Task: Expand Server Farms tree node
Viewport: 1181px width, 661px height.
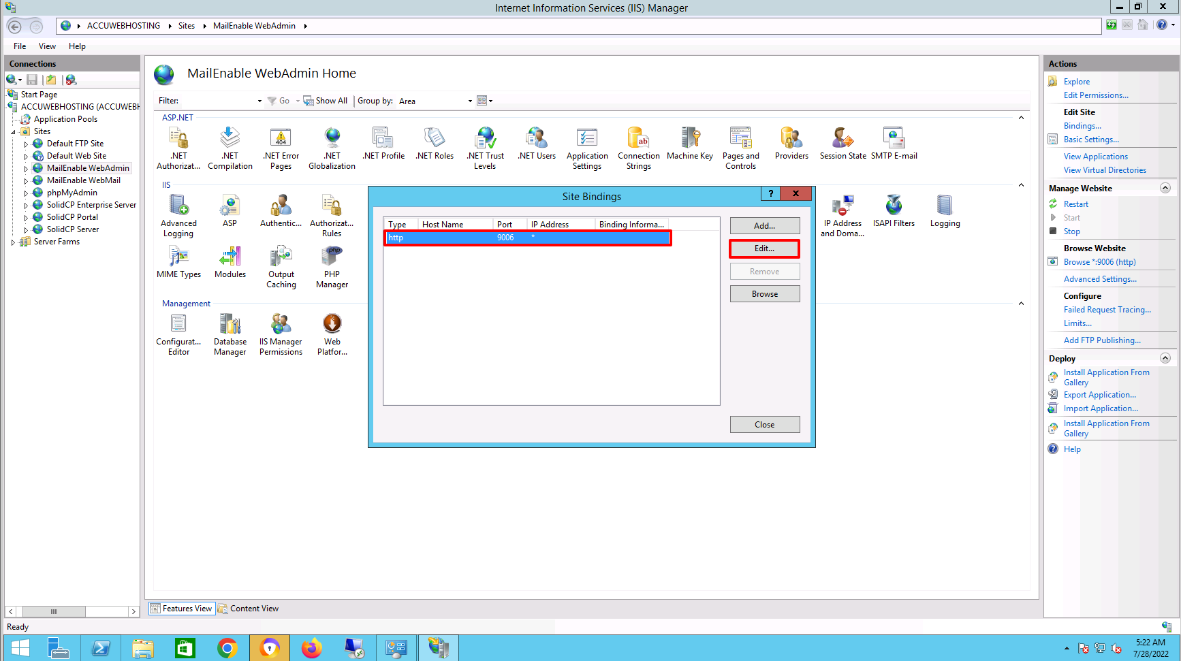Action: (13, 242)
